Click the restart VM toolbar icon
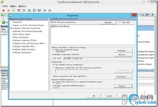 19,10
